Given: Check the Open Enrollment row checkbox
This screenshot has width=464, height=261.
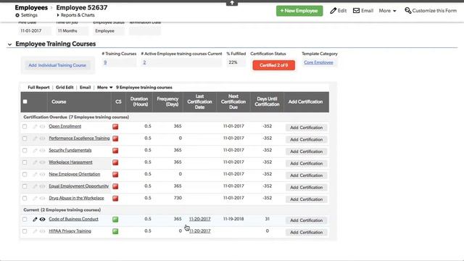Looking at the screenshot, I should 25,126.
